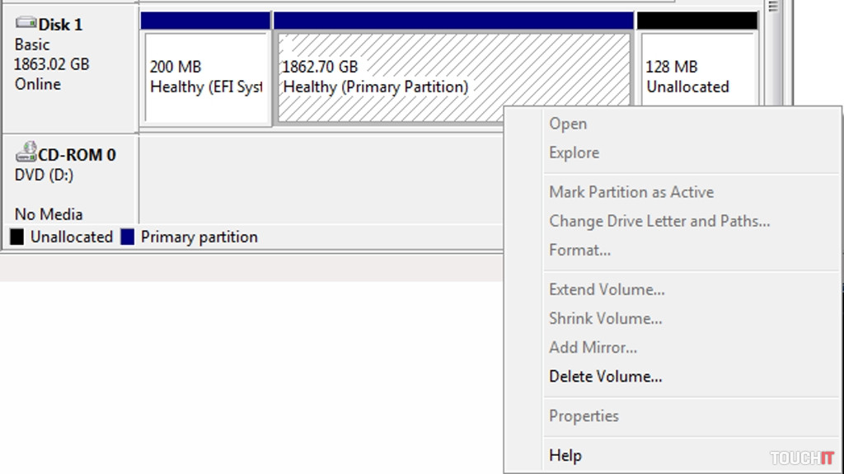Image resolution: width=844 pixels, height=474 pixels.
Task: Select Extend Volume... menu entry
Action: pos(607,289)
